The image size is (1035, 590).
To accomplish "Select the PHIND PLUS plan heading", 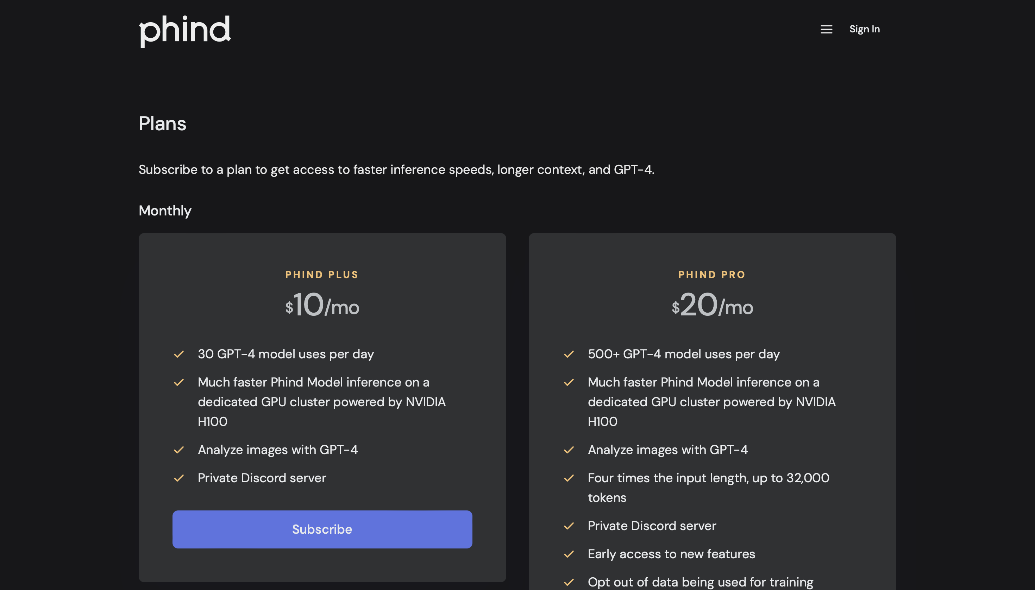I will [321, 274].
